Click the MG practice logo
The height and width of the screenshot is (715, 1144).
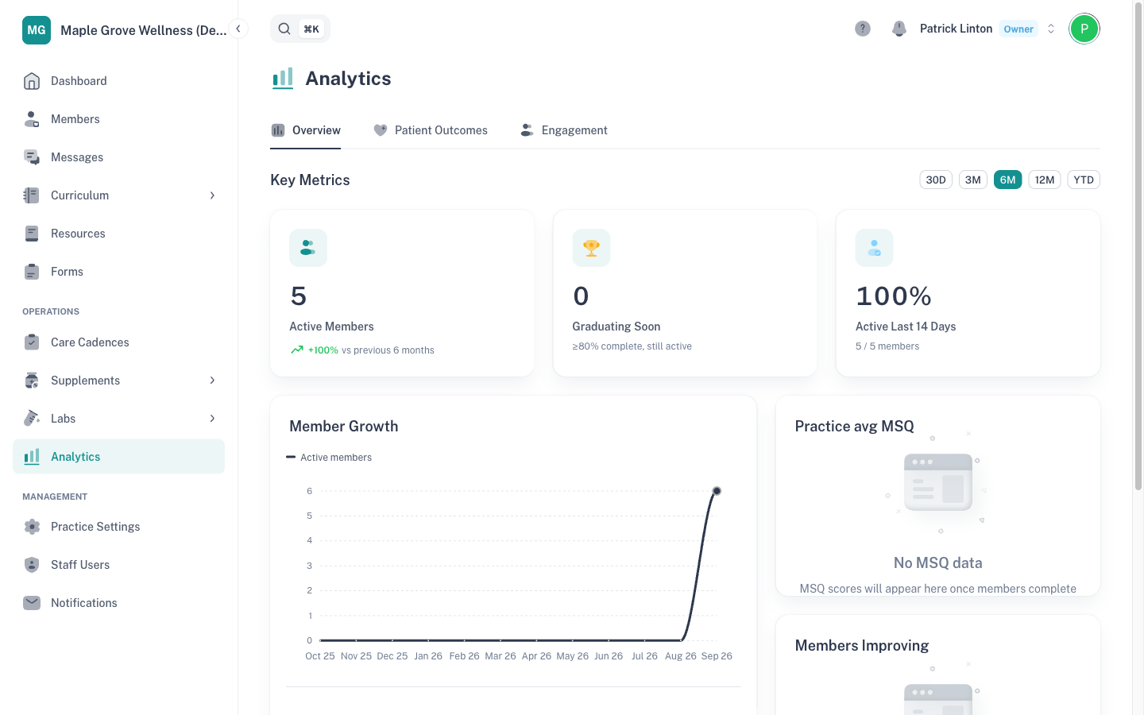(x=37, y=30)
